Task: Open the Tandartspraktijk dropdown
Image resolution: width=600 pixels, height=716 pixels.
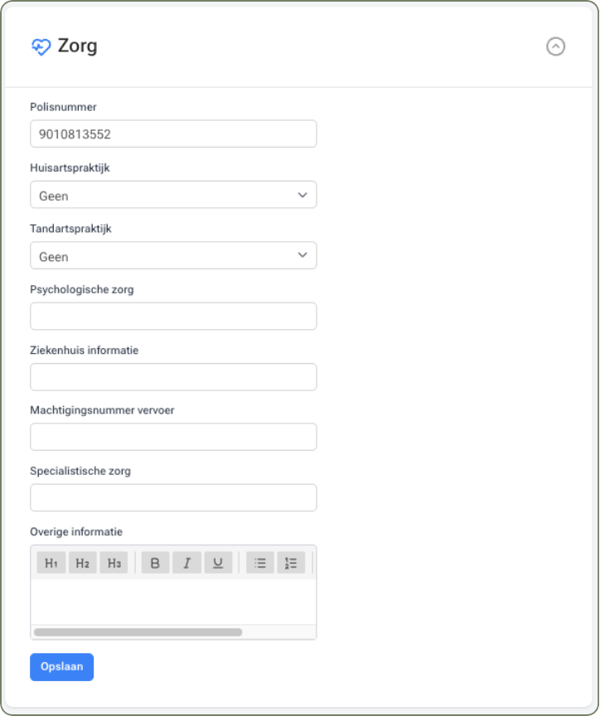Action: coord(173,256)
